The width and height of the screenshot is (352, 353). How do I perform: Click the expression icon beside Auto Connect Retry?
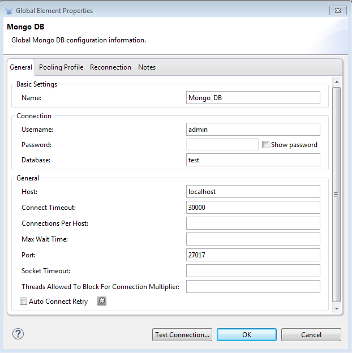102,301
